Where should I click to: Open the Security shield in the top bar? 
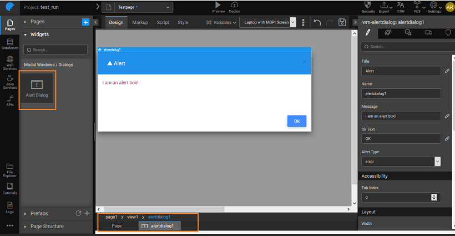coord(368,7)
